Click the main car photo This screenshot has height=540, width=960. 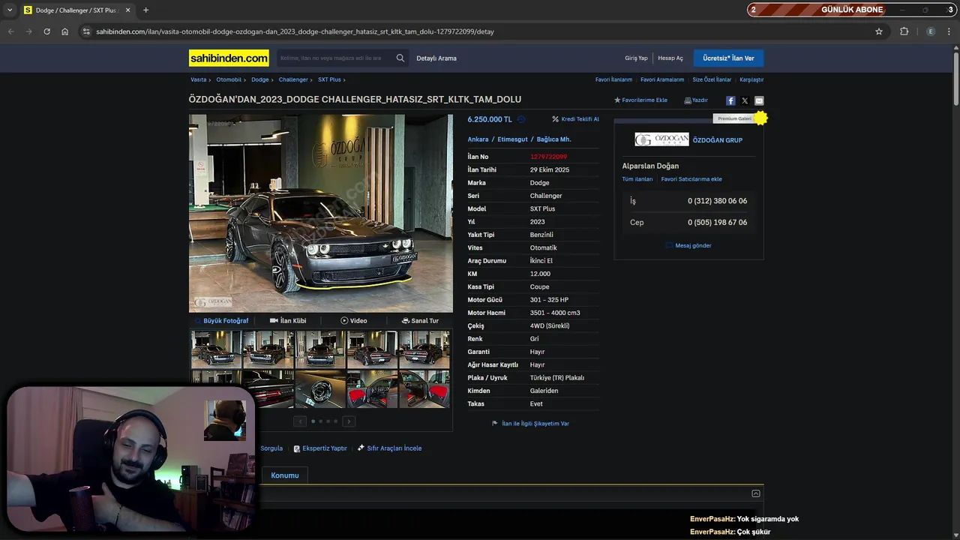(x=321, y=213)
